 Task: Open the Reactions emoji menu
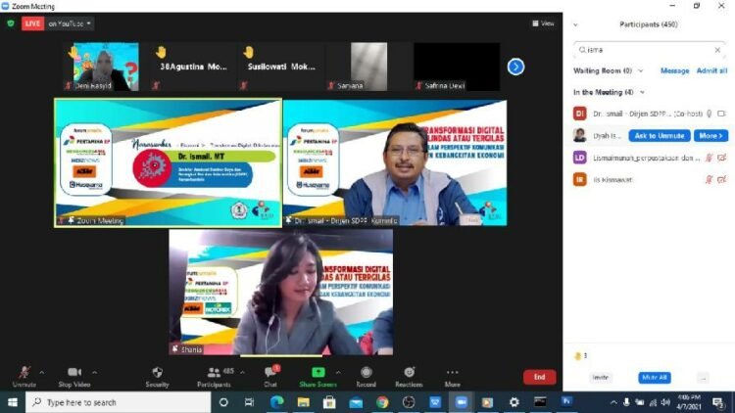(x=409, y=375)
